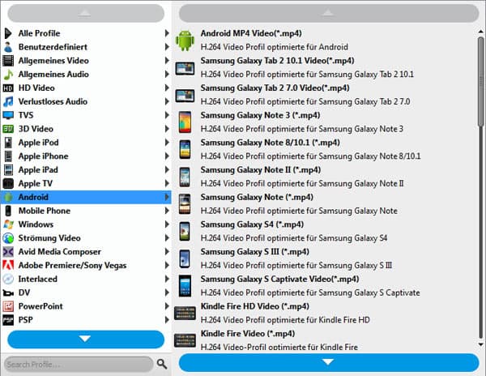Viewport: 486px width, 376px height.
Task: Click the PowerPoint icon
Action: click(8, 306)
